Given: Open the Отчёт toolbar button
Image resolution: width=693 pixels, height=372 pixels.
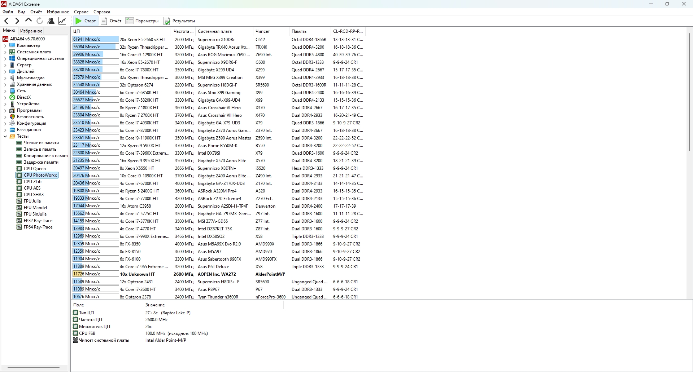Looking at the screenshot, I should tap(111, 21).
